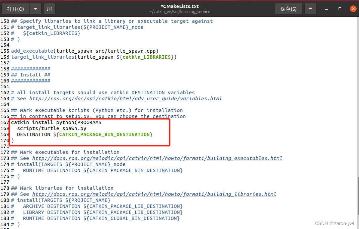Click the add_executable line 155 text
The height and width of the screenshot is (229, 359).
pos(85,51)
